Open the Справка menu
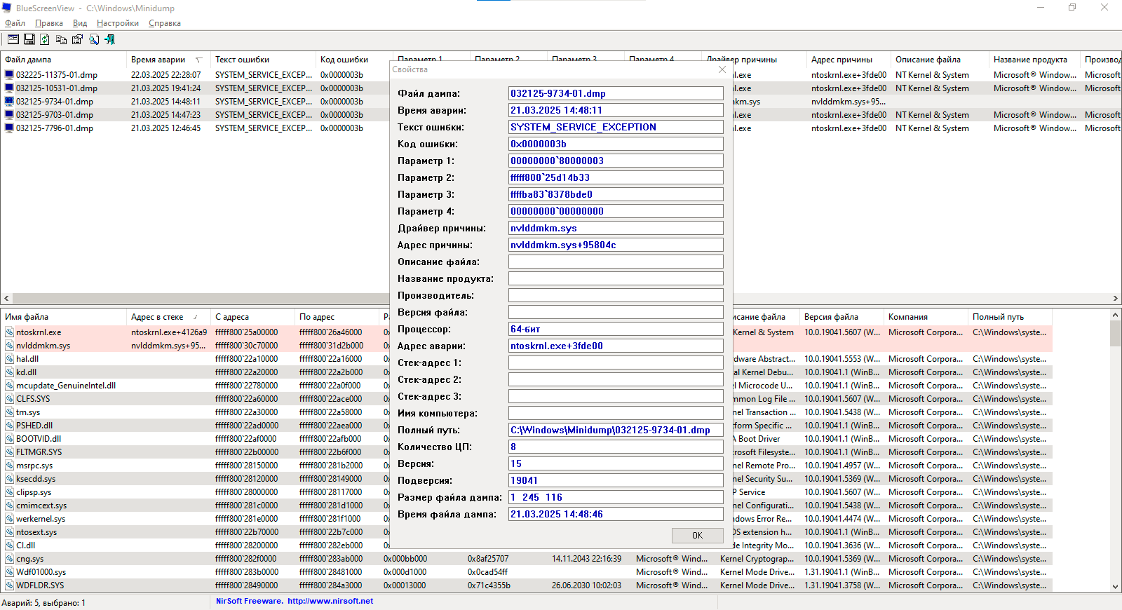 point(165,23)
